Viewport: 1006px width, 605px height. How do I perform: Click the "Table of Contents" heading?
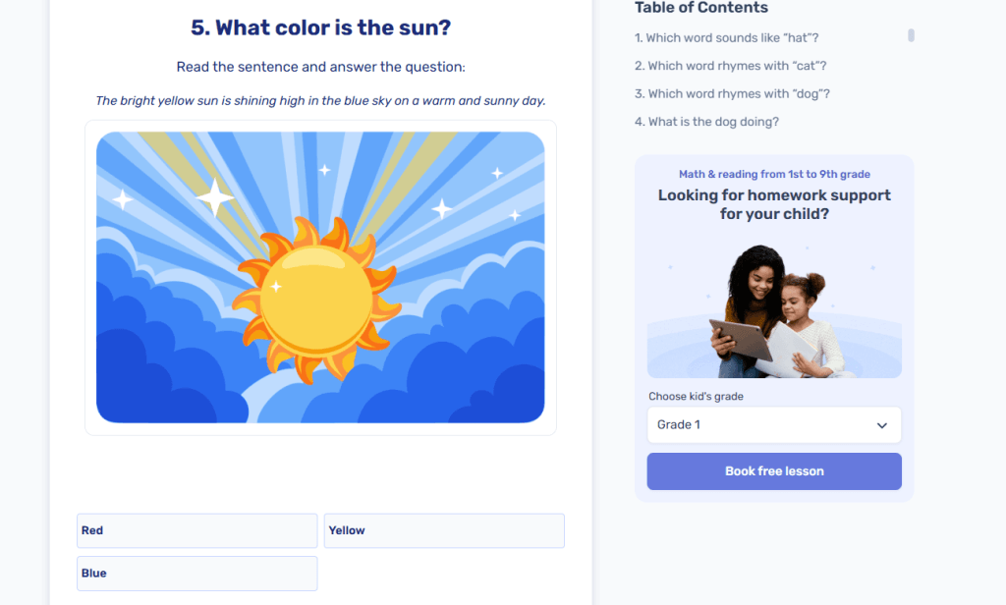click(x=701, y=8)
